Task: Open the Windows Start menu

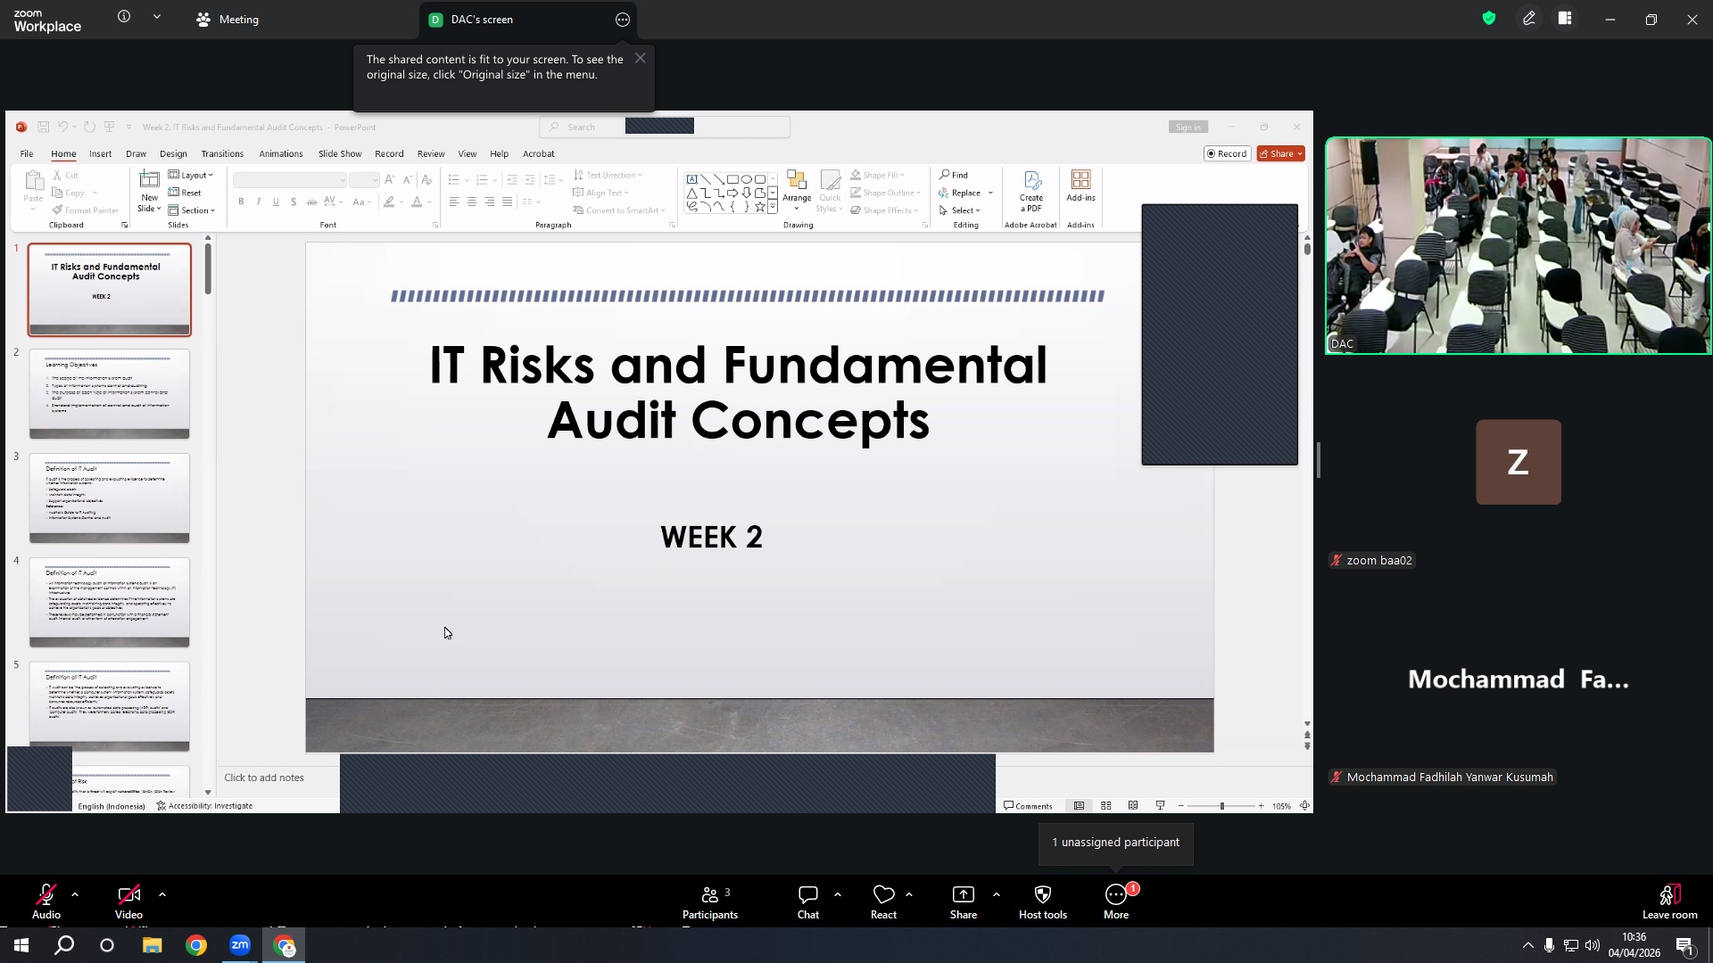Action: pos(21,945)
